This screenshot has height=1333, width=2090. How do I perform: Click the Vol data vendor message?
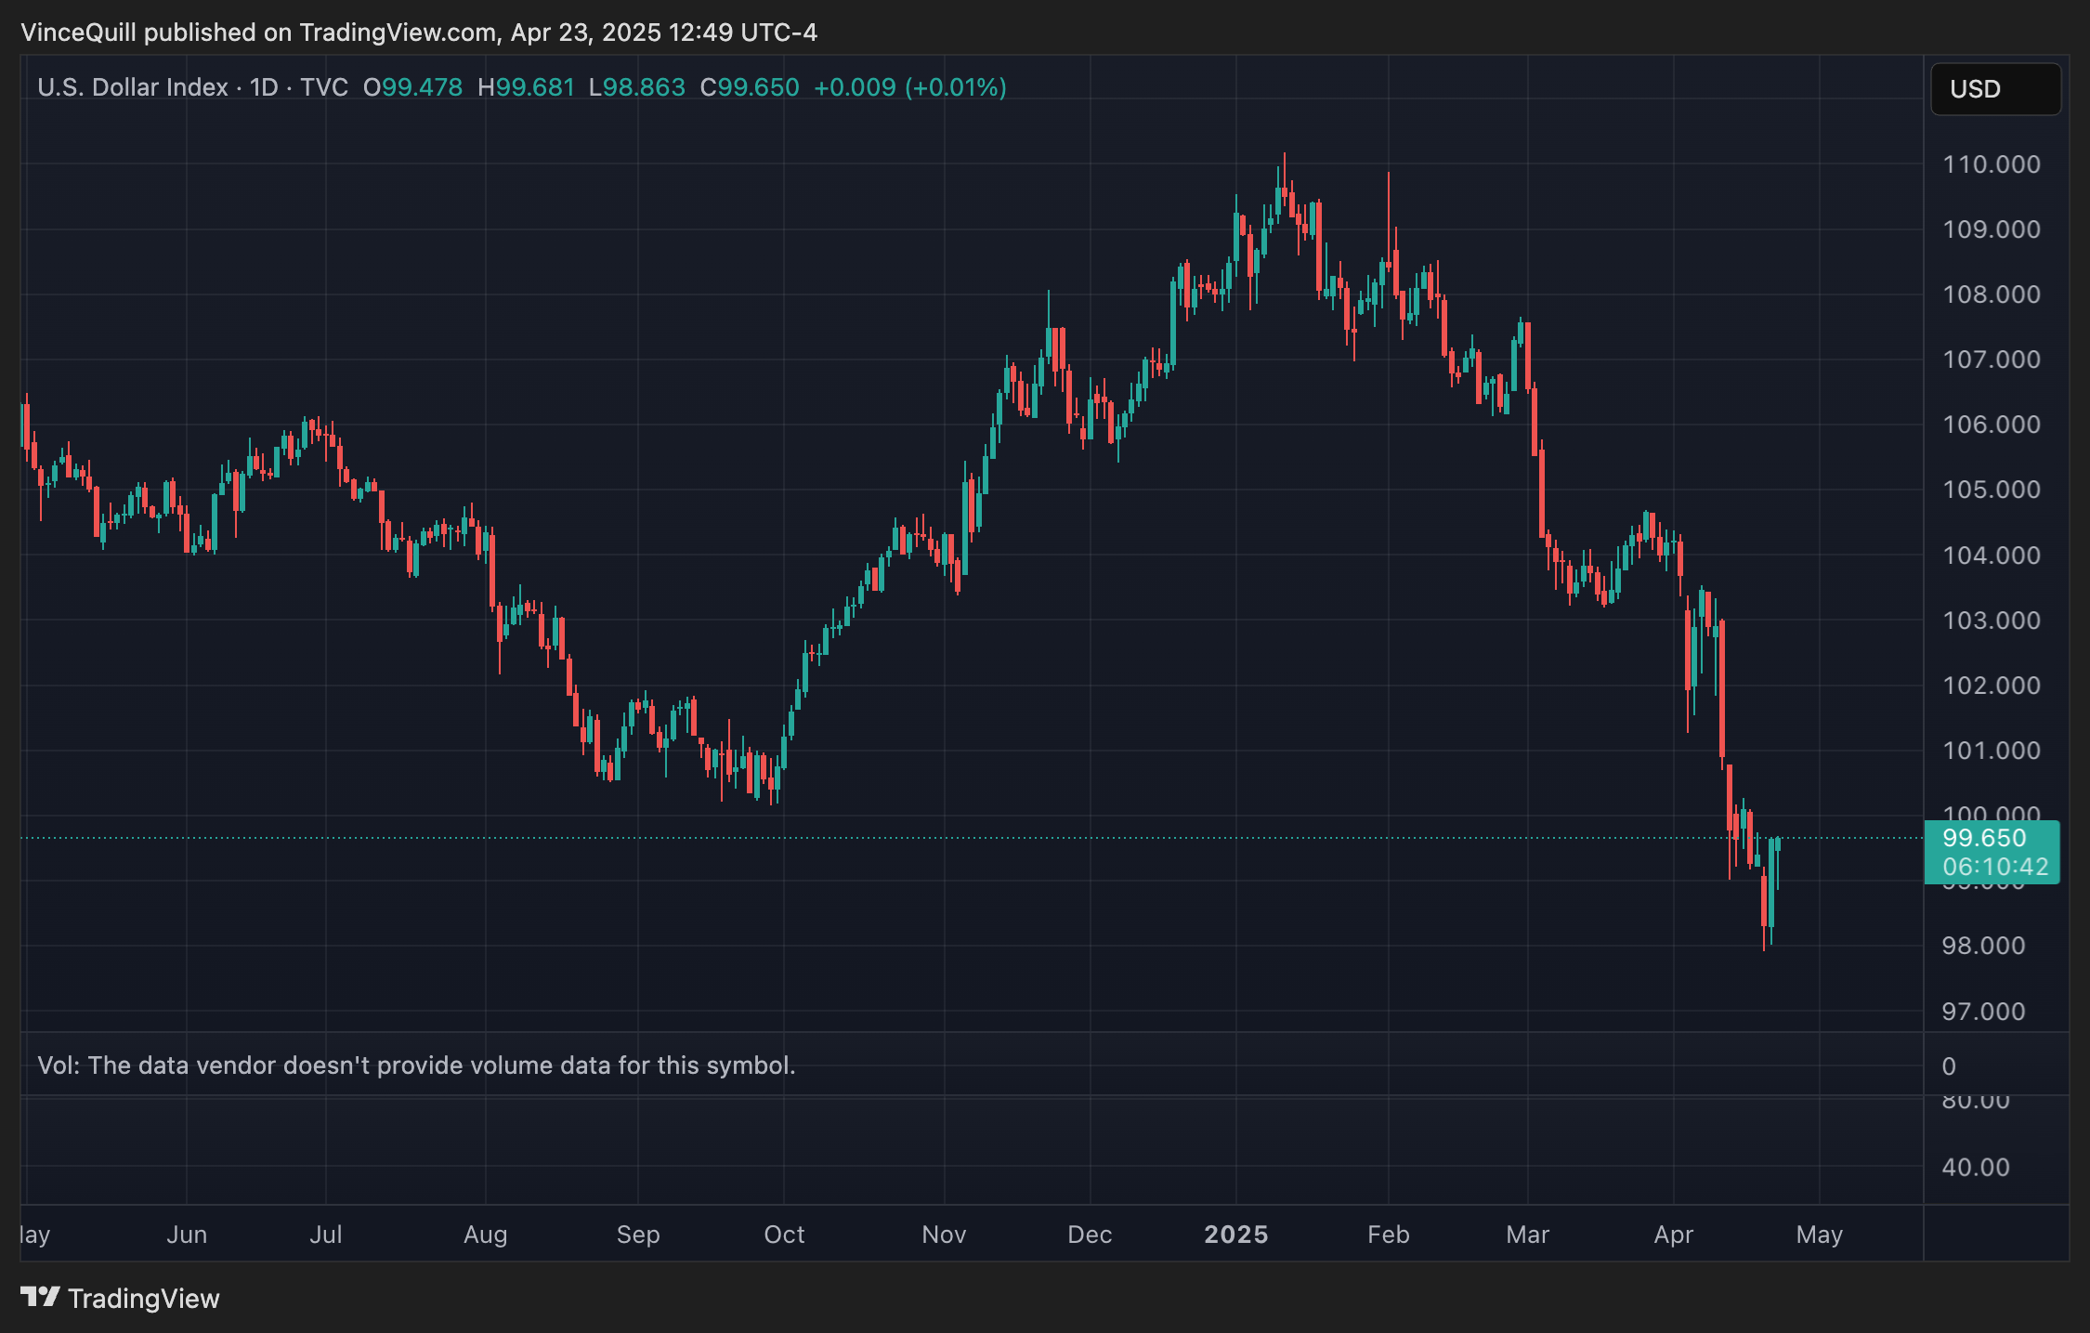(416, 1065)
